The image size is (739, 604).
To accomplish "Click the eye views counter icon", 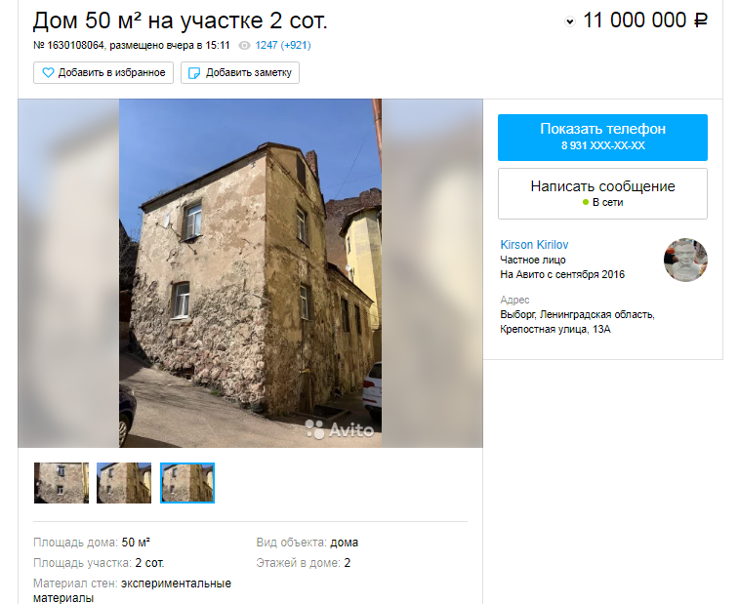I will [x=244, y=46].
